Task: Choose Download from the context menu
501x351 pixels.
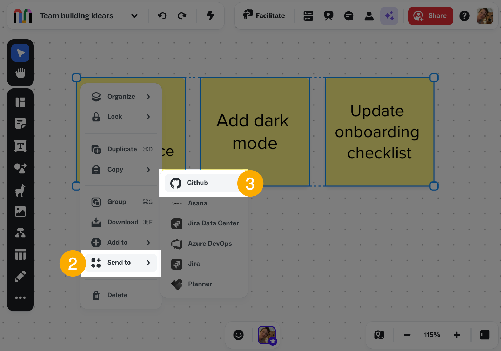Action: click(121, 222)
